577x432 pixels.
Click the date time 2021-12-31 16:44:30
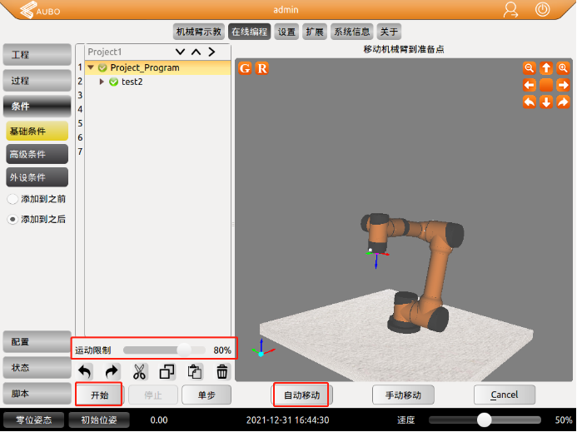288,420
